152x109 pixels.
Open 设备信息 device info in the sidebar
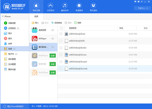point(15,23)
